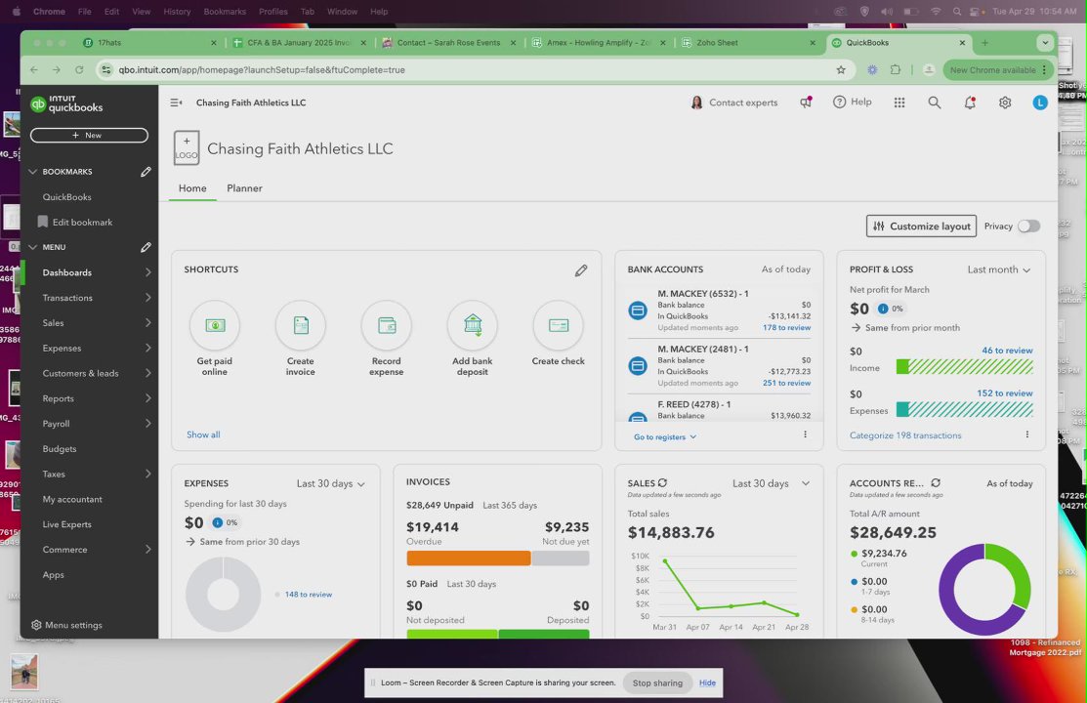Collapse the BOOKMARKS section
1087x703 pixels.
(32, 171)
